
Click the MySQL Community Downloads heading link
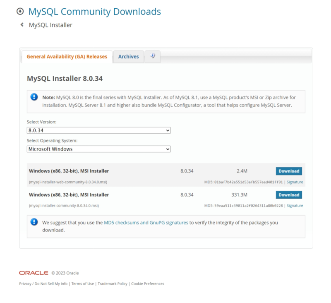pos(95,12)
